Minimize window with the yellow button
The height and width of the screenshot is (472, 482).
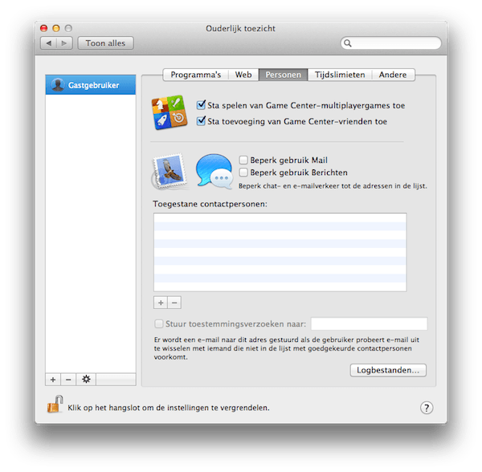[56, 28]
